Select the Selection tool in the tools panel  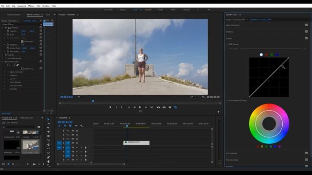coord(48,120)
